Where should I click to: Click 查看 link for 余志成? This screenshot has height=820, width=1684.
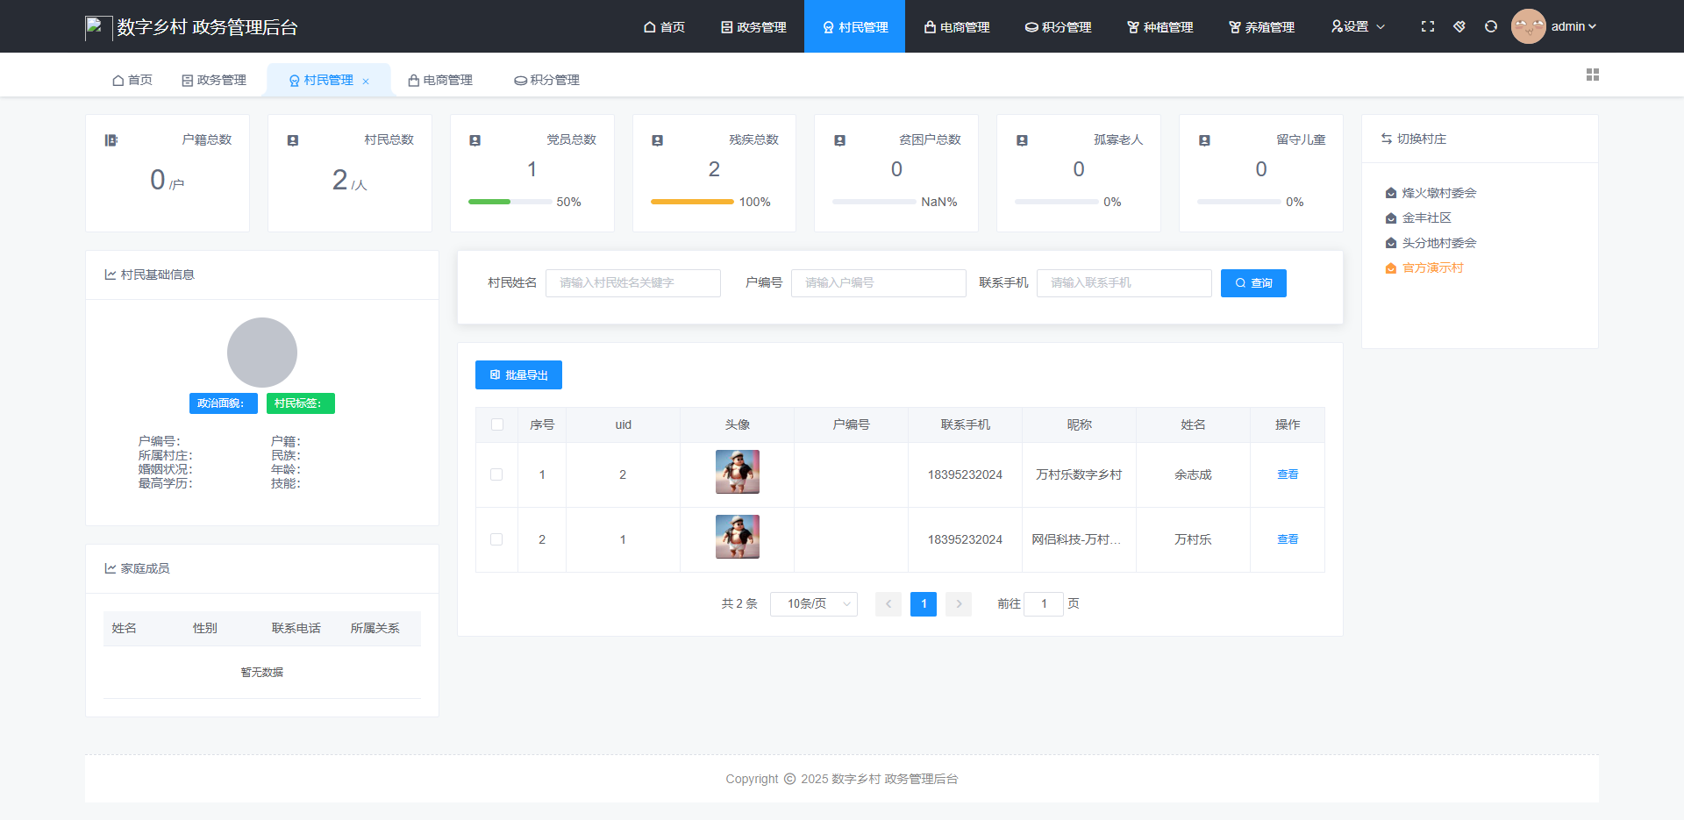(1288, 474)
